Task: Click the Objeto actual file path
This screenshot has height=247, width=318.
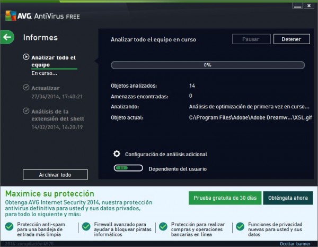Action: (x=250, y=117)
